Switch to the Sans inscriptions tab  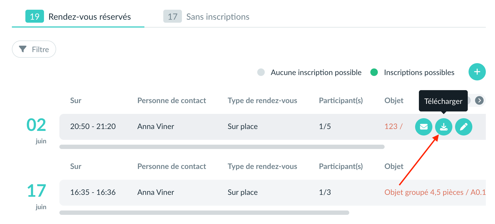[x=206, y=17]
